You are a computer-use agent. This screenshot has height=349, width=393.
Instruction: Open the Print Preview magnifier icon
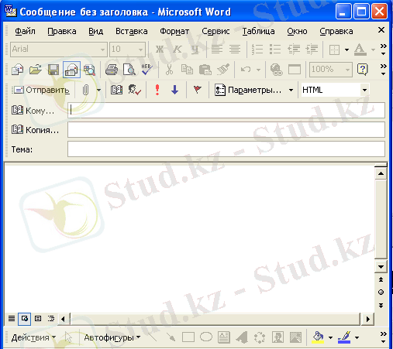pyautogui.click(x=129, y=70)
